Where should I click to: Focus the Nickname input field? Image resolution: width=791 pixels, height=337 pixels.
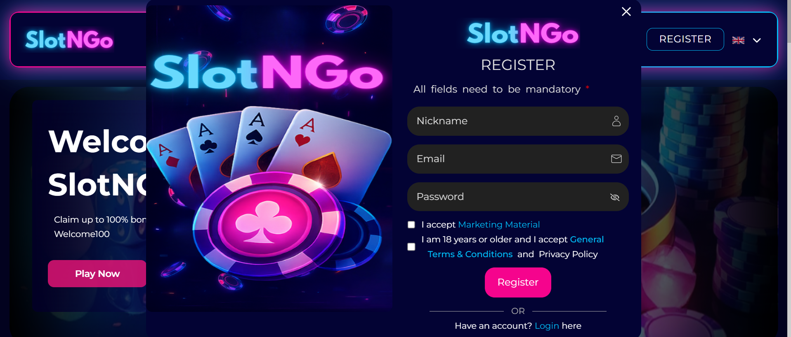pos(518,121)
